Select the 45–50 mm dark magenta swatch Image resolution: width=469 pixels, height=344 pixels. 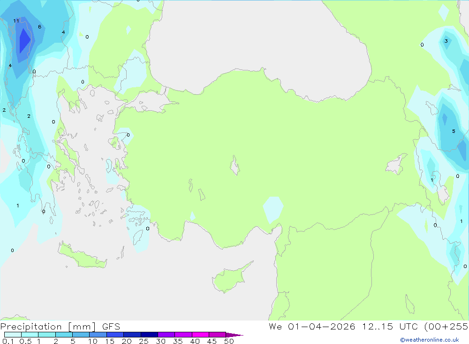pos(217,335)
